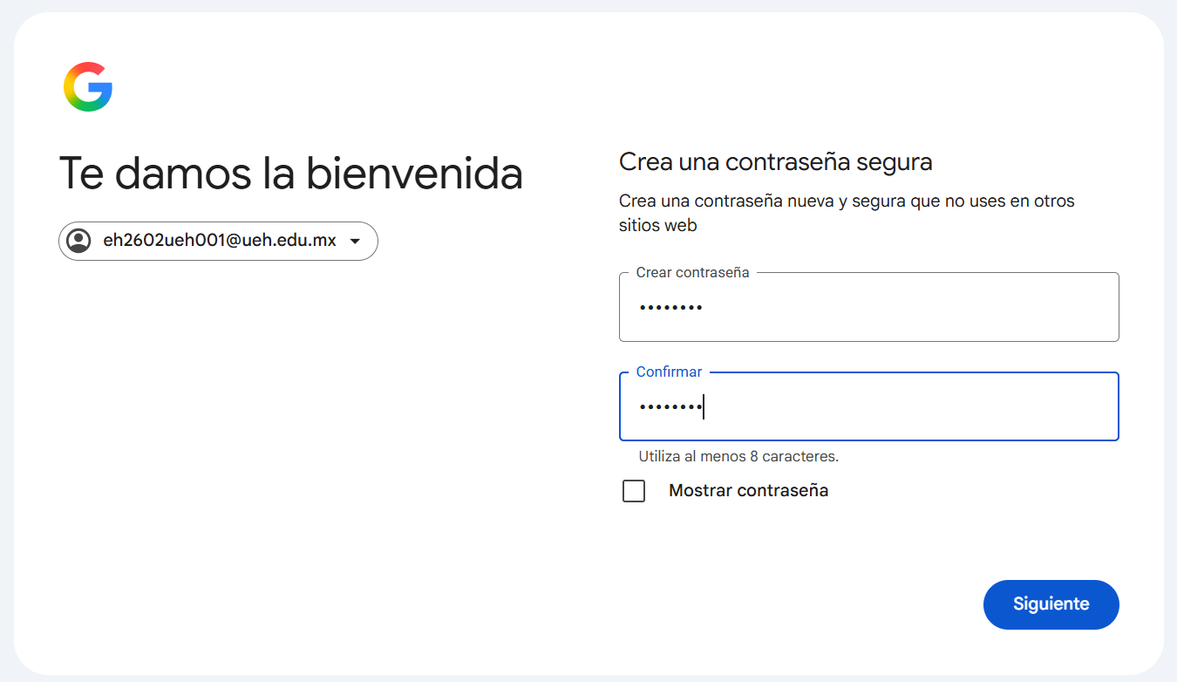Click into the Confirmar password field

pos(868,407)
